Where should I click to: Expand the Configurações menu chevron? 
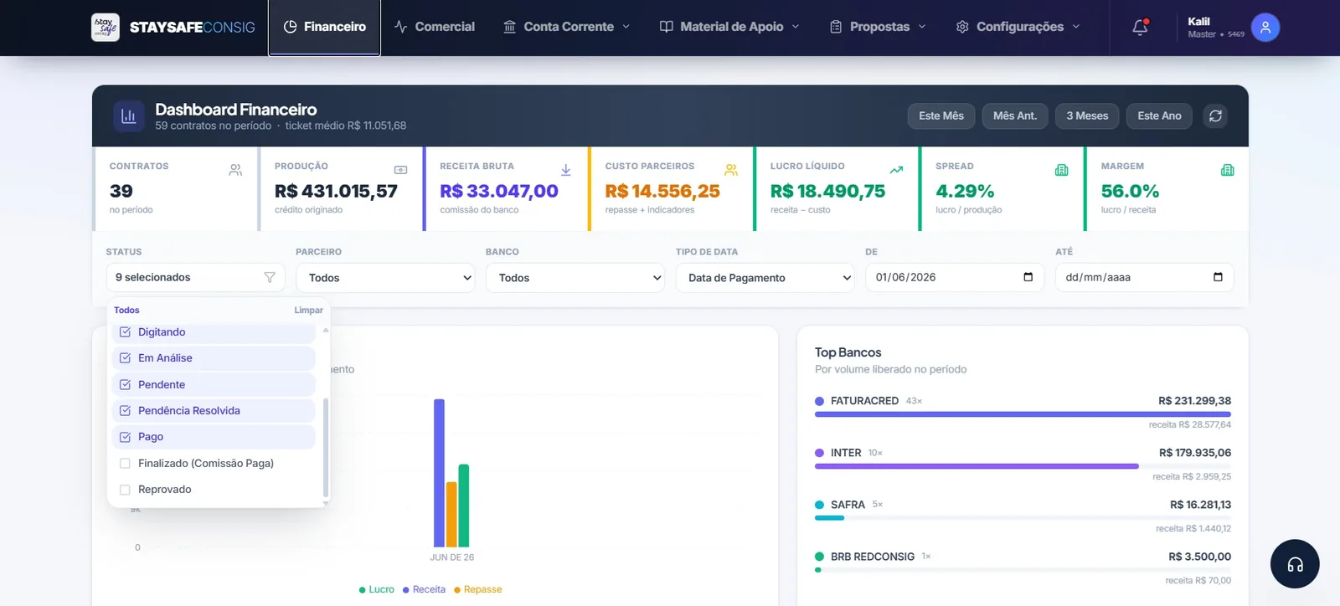point(1076,27)
